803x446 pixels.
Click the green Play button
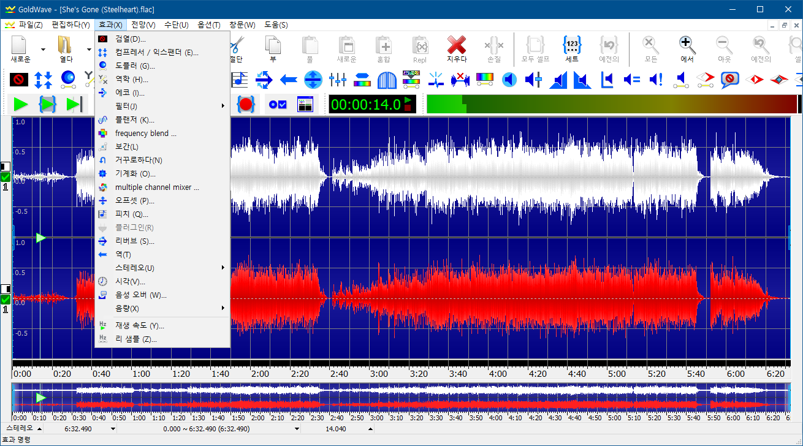click(21, 104)
